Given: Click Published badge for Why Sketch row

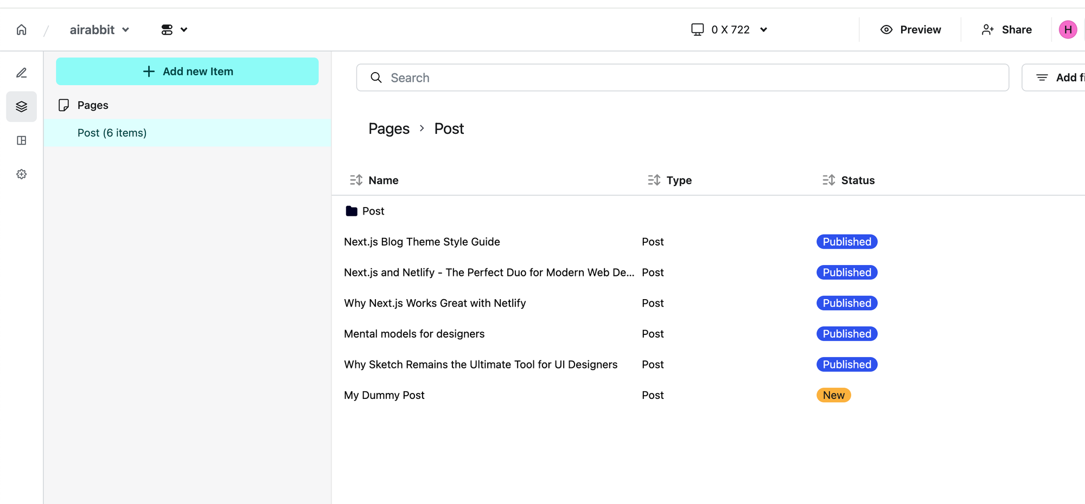Looking at the screenshot, I should 847,365.
